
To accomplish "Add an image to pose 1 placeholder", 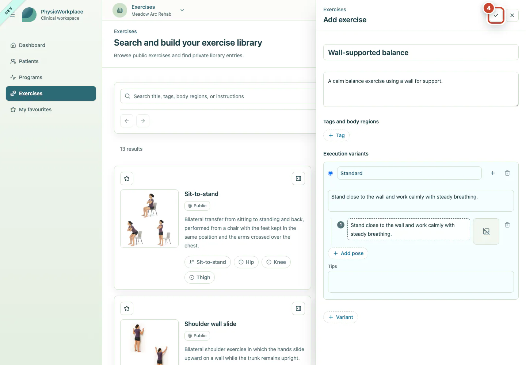I will [486, 231].
